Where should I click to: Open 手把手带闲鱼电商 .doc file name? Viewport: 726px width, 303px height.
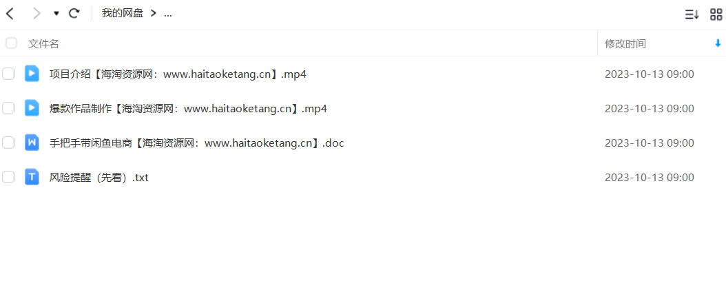click(197, 143)
